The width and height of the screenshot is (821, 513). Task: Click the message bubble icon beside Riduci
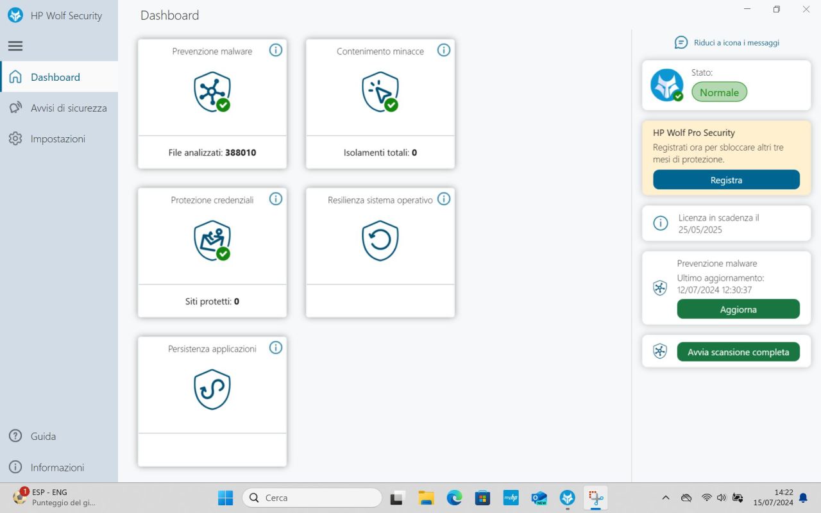point(681,42)
